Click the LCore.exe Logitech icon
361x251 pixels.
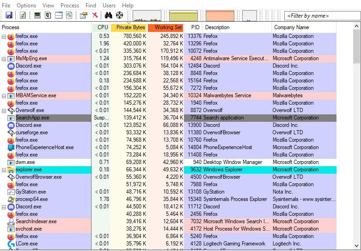click(11, 244)
